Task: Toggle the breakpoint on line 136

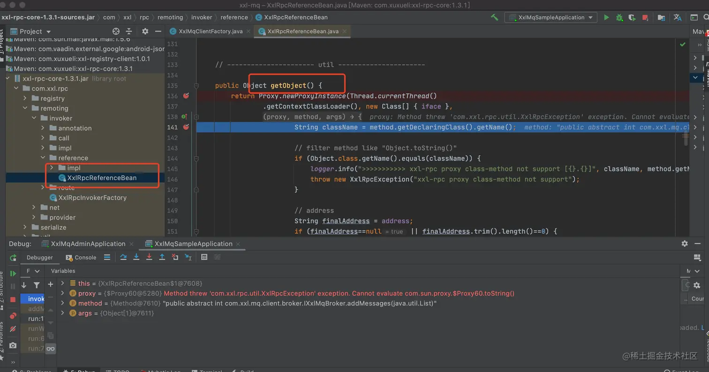Action: point(186,96)
